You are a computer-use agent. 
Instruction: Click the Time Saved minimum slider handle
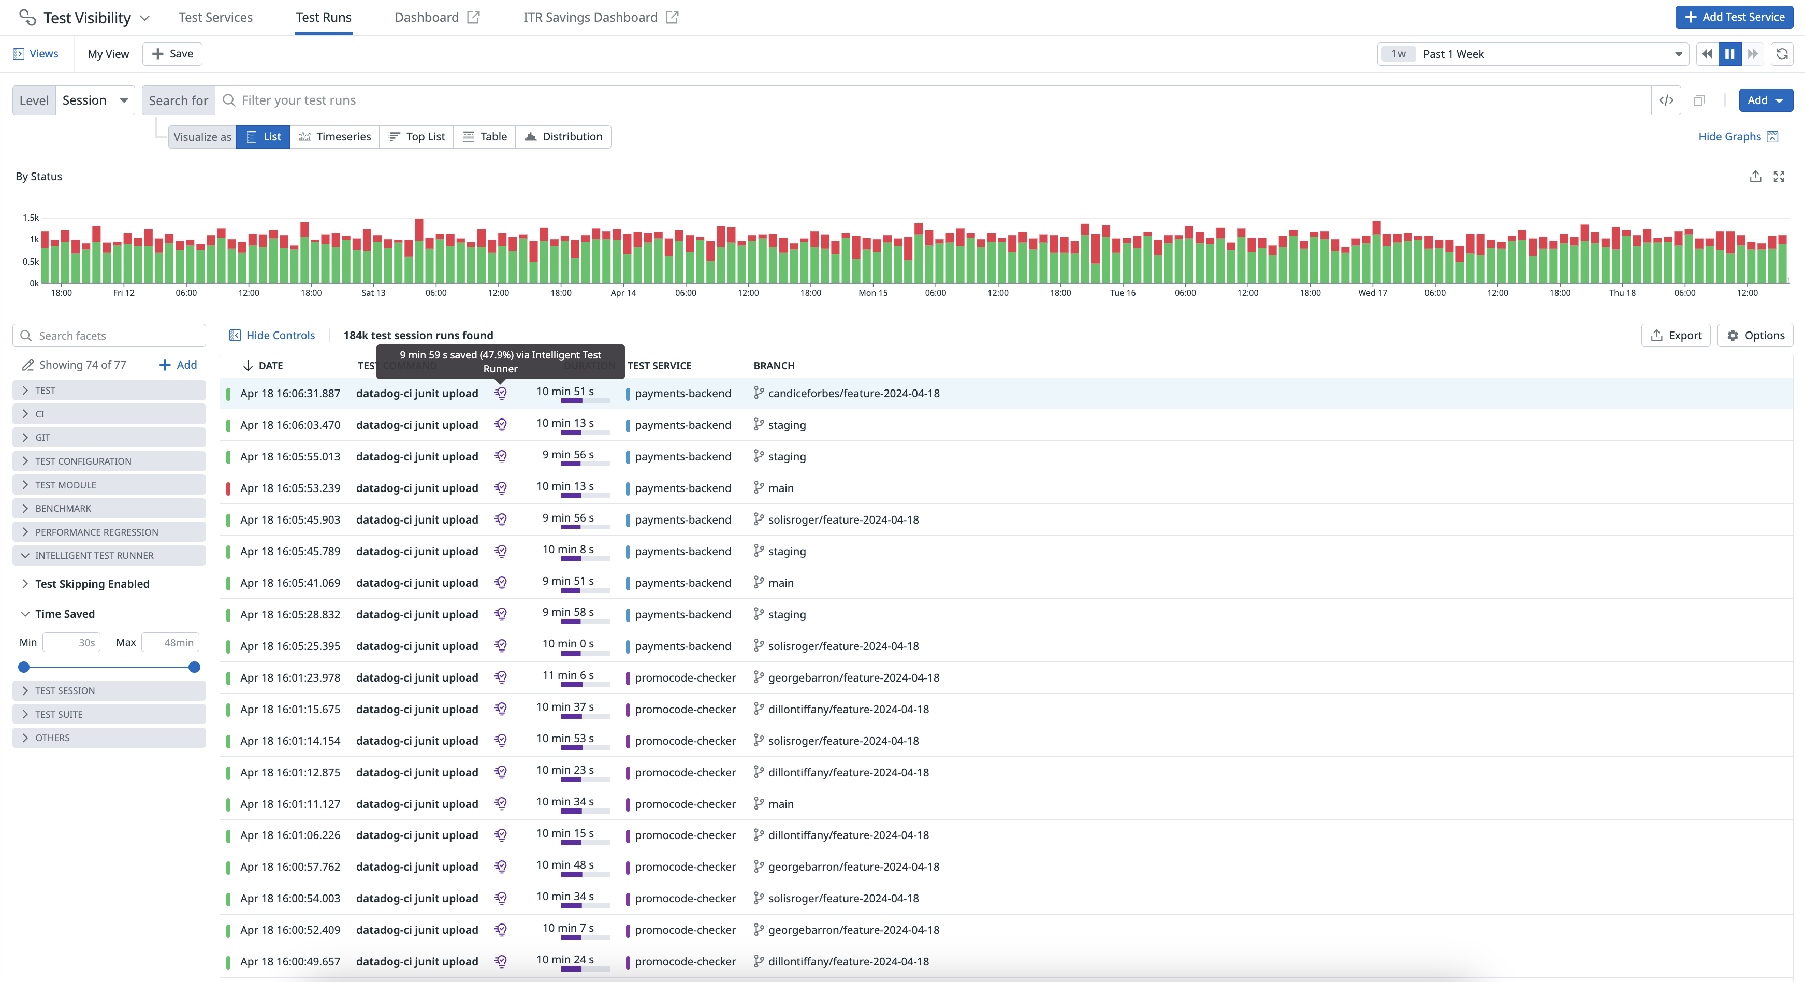point(24,667)
